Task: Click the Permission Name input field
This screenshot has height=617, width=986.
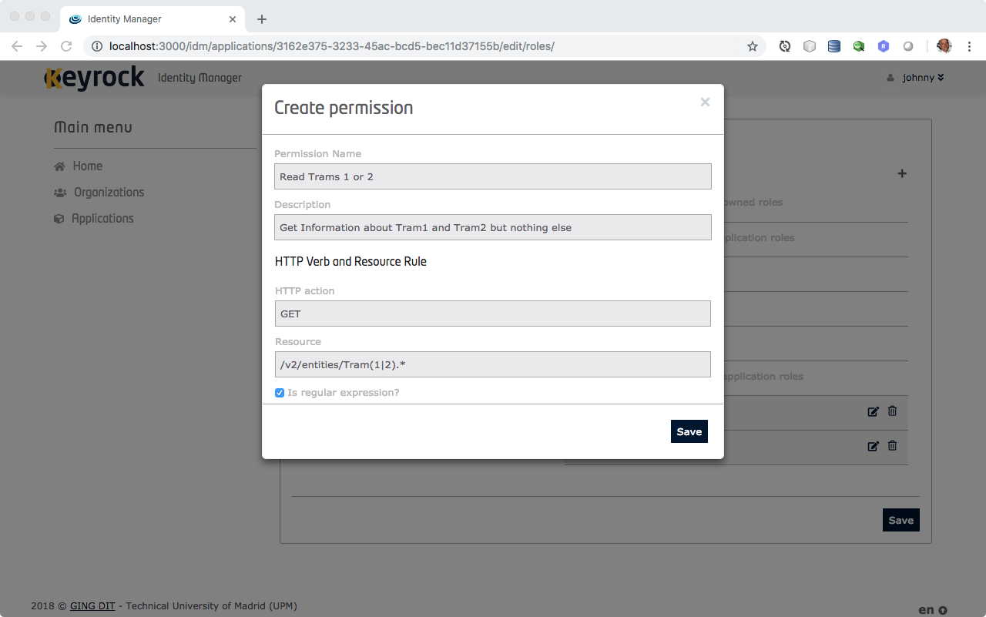Action: click(493, 176)
